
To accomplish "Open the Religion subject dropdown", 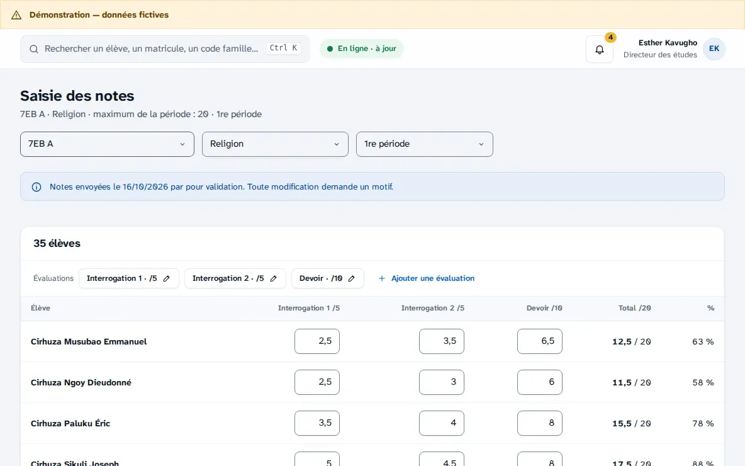I will (275, 144).
